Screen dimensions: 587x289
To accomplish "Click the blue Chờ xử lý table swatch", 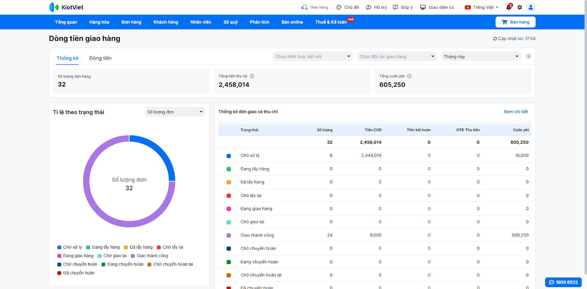I will coord(229,156).
